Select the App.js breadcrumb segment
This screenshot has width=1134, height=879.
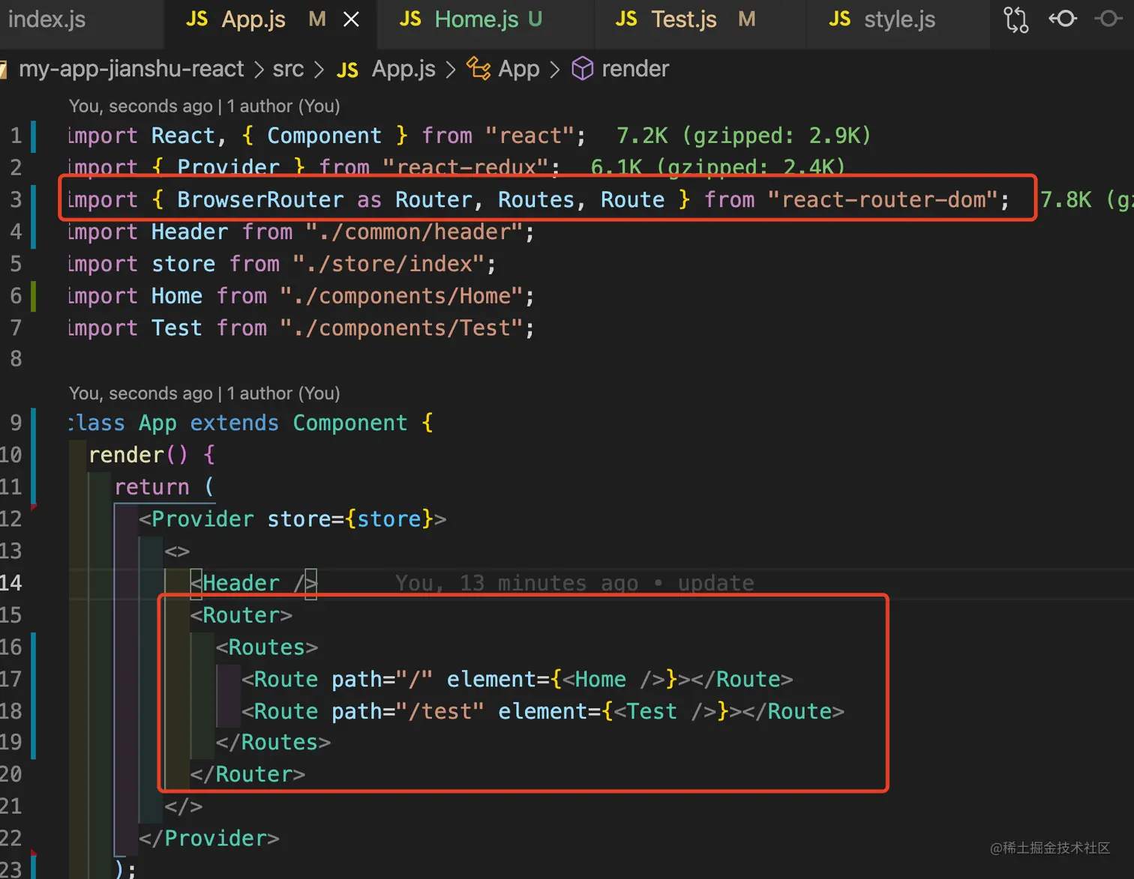[403, 69]
